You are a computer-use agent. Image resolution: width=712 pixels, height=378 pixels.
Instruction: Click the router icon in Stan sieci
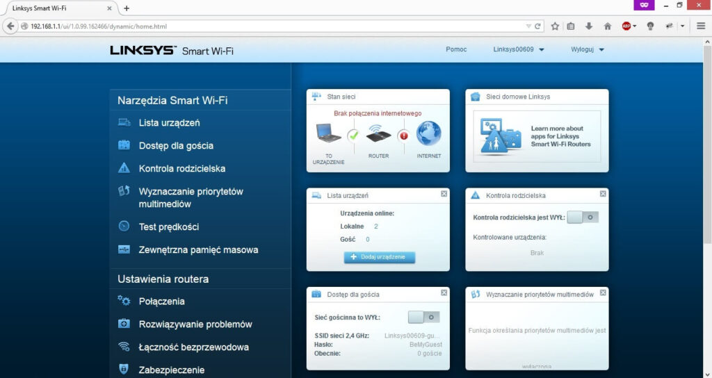(379, 134)
